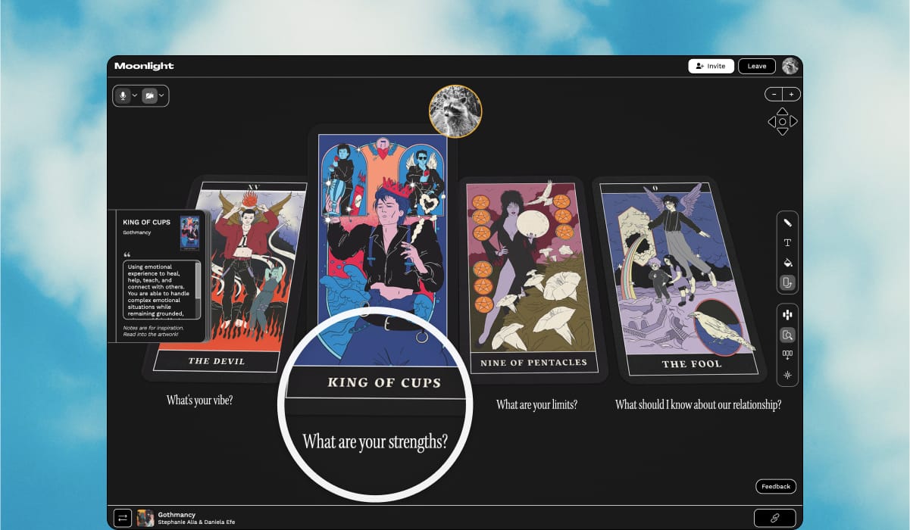Click the Invite button
The height and width of the screenshot is (530, 910).
pos(711,66)
